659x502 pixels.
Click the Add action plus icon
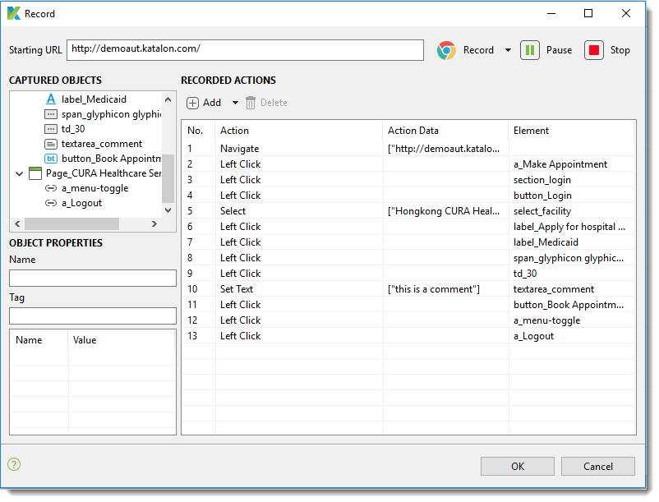(x=193, y=103)
